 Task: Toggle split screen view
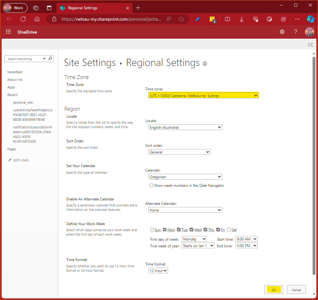click(228, 19)
